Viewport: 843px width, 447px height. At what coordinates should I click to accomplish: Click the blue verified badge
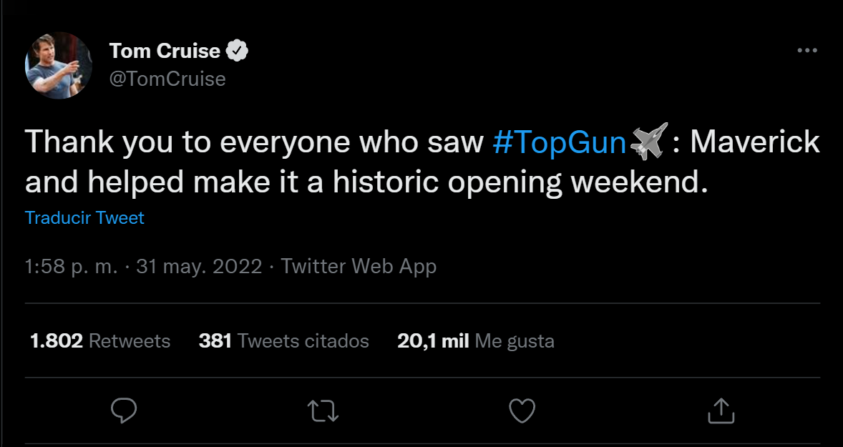[x=238, y=51]
